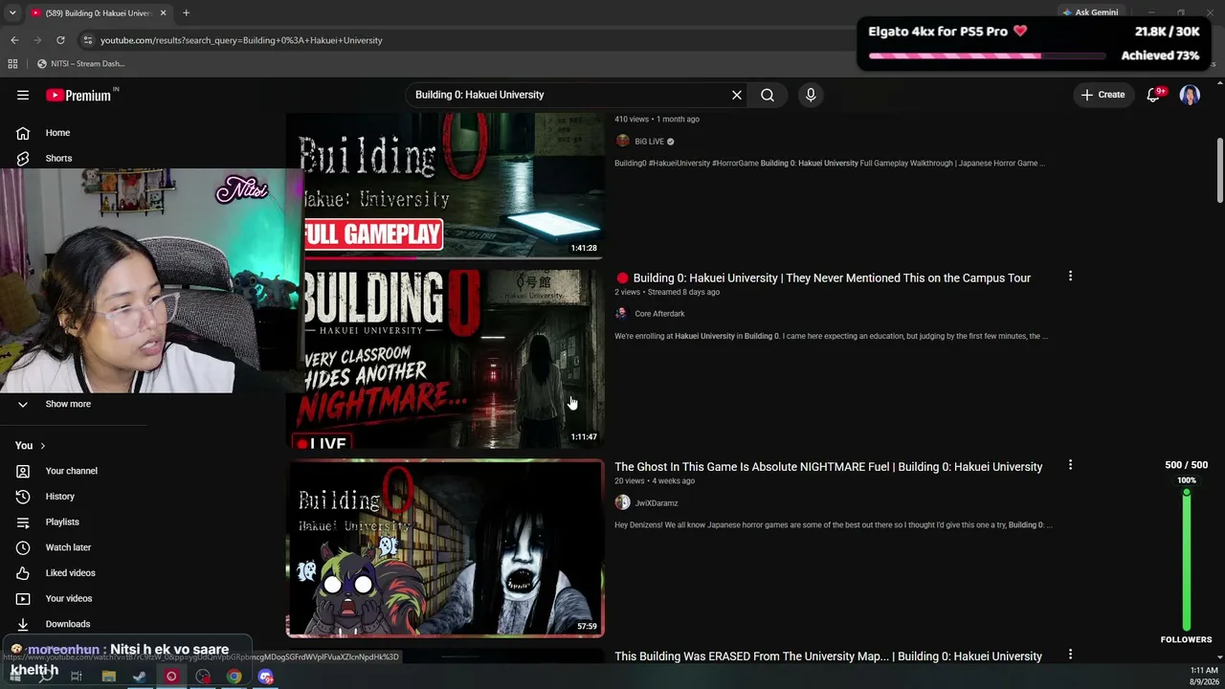This screenshot has width=1225, height=689.
Task: Open more options for the Campus Tour video
Action: pyautogui.click(x=1070, y=277)
